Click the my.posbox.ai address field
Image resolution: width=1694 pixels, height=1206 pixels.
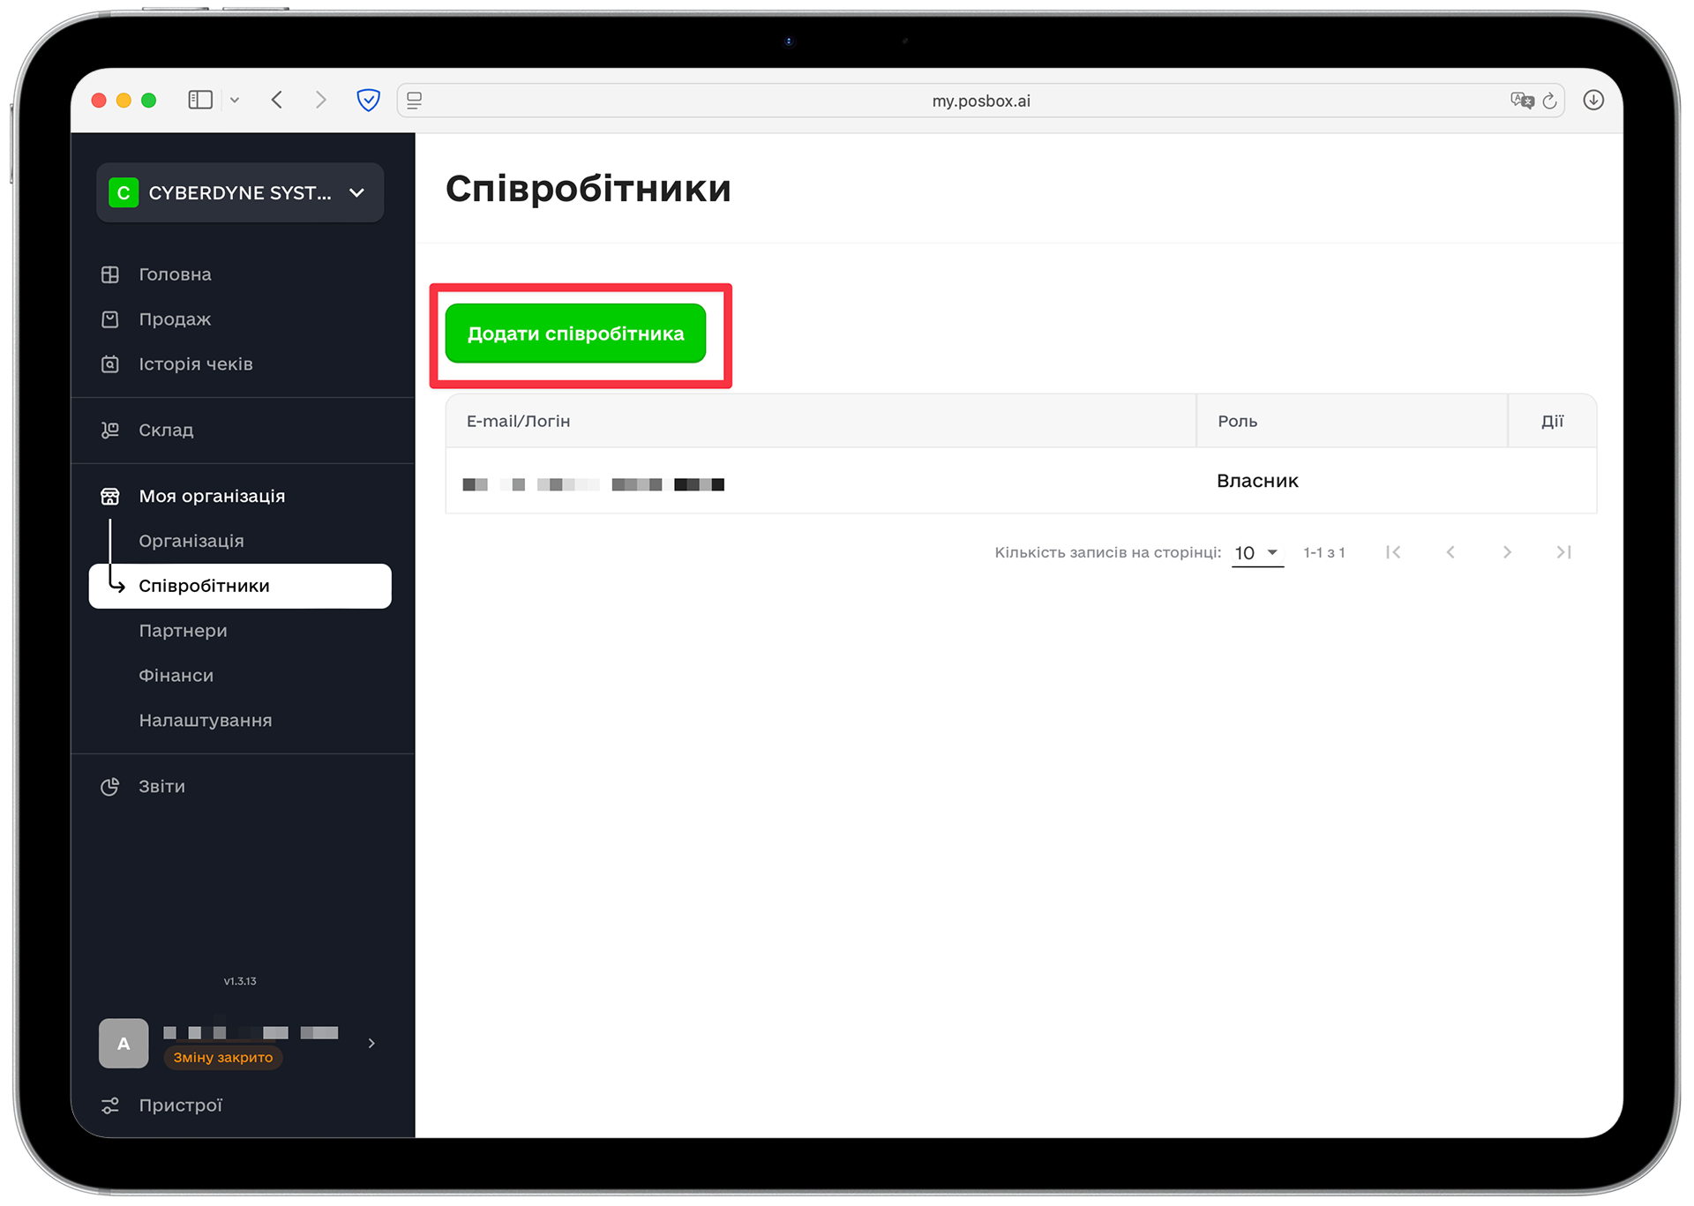click(x=980, y=101)
